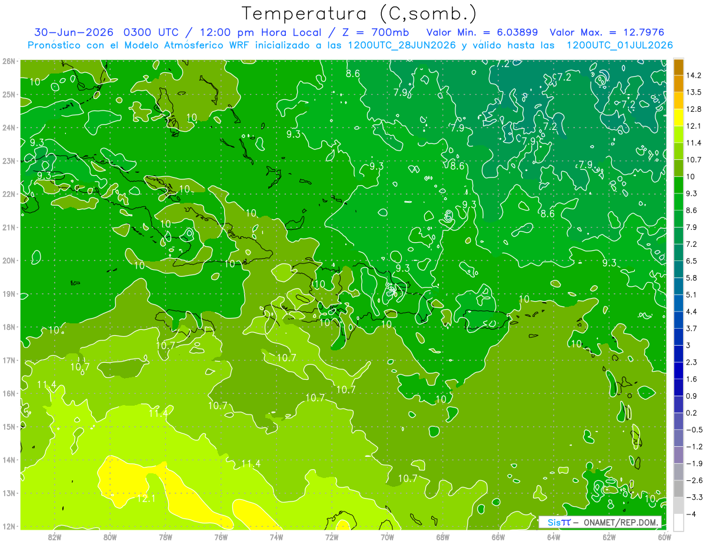Screen dimensions: 706x545
Task: Click the longitude axis label "64W"
Action: click(554, 536)
